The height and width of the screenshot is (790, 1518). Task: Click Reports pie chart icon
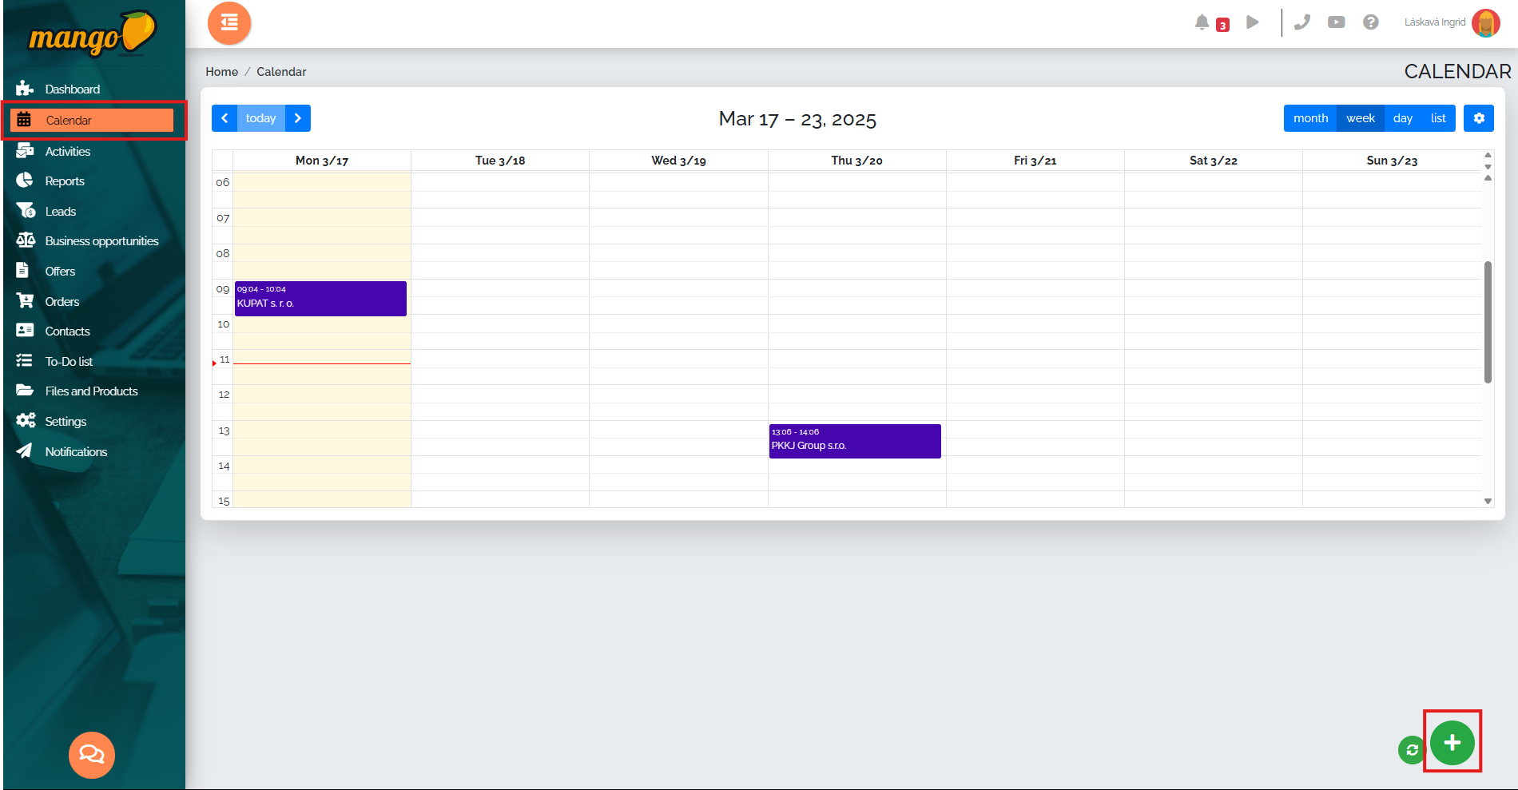[x=25, y=181]
